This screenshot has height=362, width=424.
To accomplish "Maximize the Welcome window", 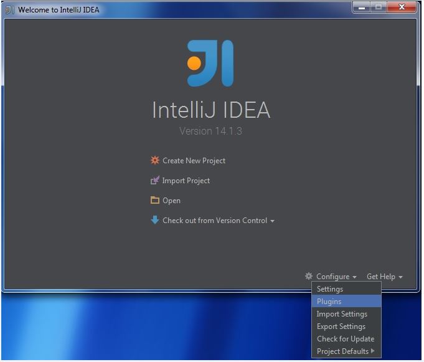I will [379, 7].
